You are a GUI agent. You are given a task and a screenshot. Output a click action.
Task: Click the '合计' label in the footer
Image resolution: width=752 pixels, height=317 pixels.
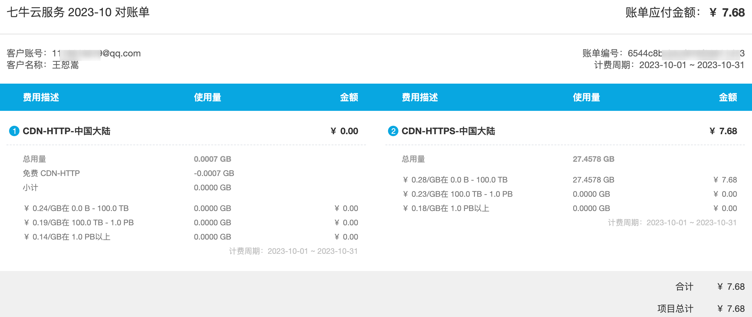coord(685,287)
